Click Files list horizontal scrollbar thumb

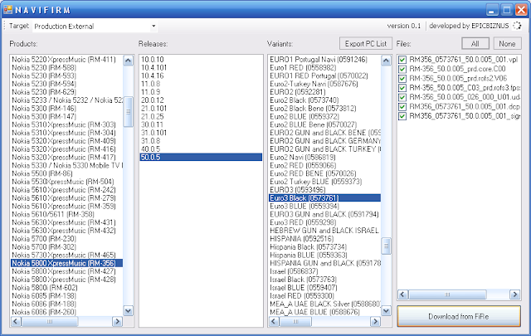pos(447,295)
